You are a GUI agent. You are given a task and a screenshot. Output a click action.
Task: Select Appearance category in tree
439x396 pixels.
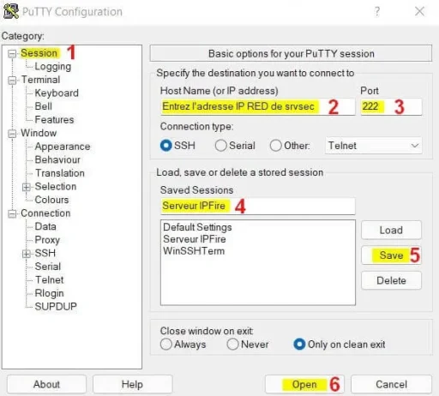point(63,147)
